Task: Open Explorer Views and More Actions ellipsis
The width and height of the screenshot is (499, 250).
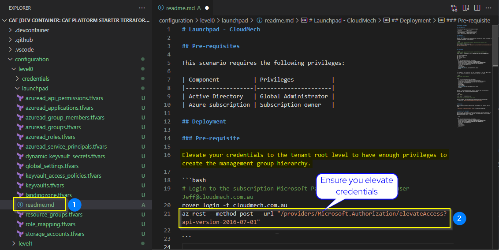Action: [x=142, y=8]
